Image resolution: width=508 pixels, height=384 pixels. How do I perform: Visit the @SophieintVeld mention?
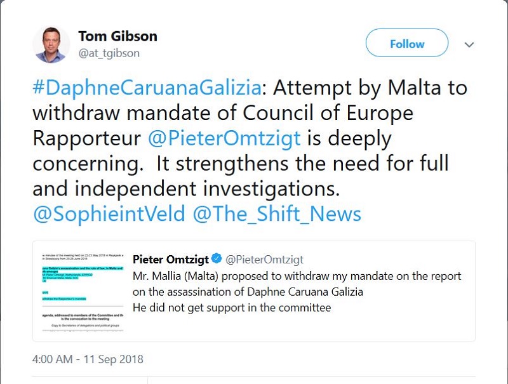[x=110, y=214]
